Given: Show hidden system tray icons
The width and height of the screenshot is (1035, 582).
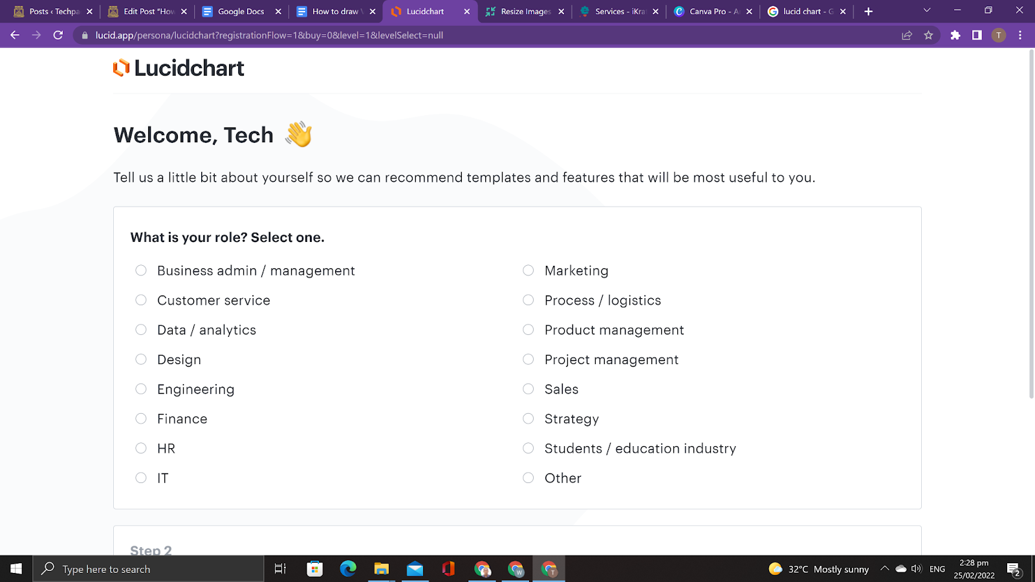Looking at the screenshot, I should (x=884, y=569).
